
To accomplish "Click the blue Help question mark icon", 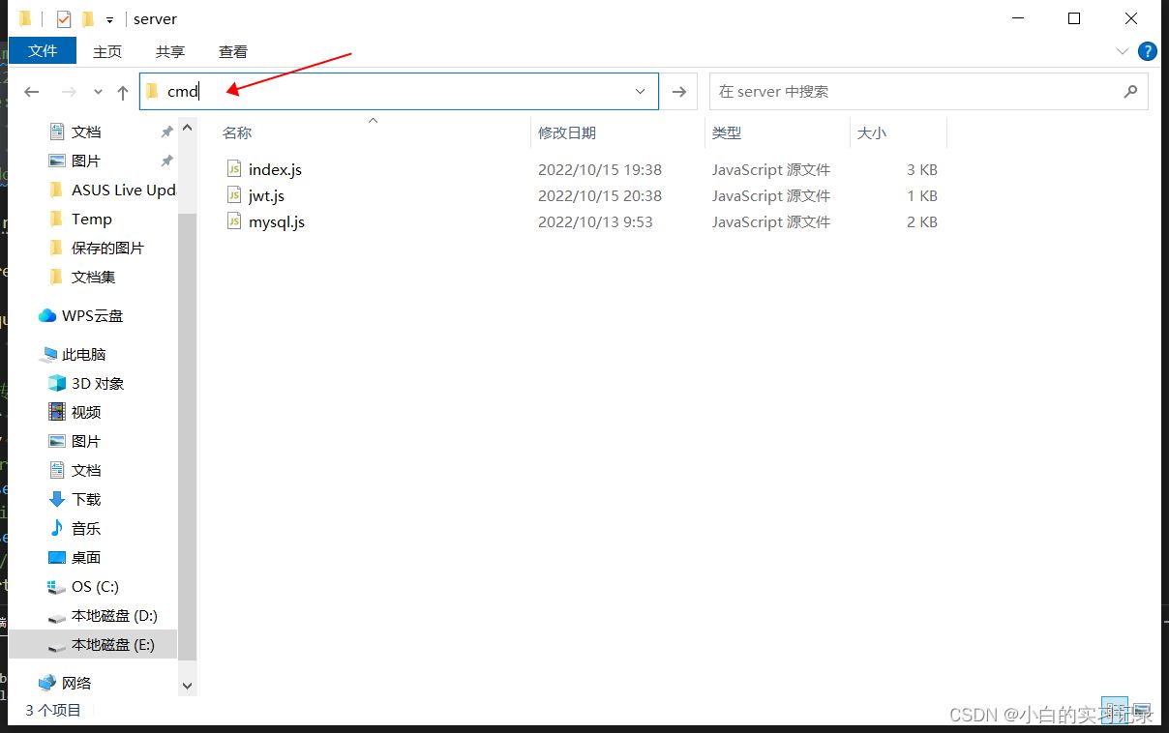I will point(1148,51).
